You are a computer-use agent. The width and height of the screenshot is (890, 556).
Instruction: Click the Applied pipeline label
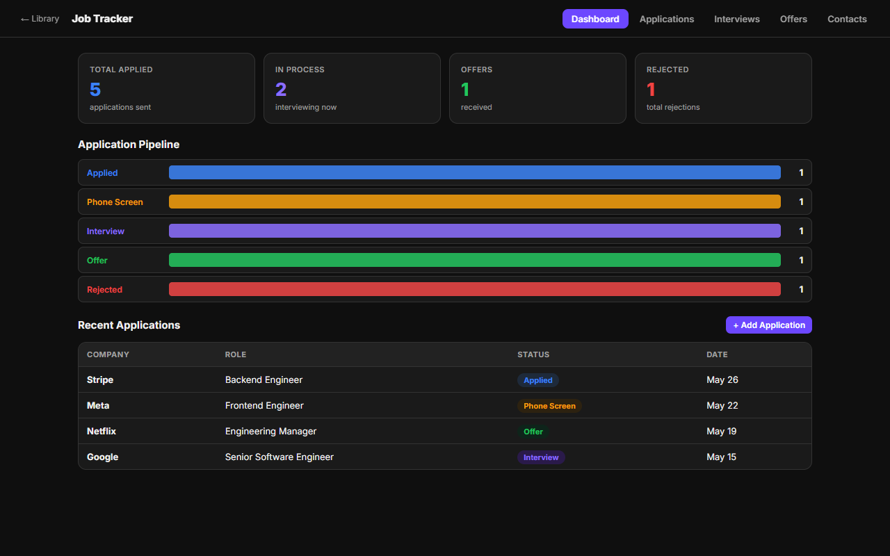pyautogui.click(x=102, y=173)
